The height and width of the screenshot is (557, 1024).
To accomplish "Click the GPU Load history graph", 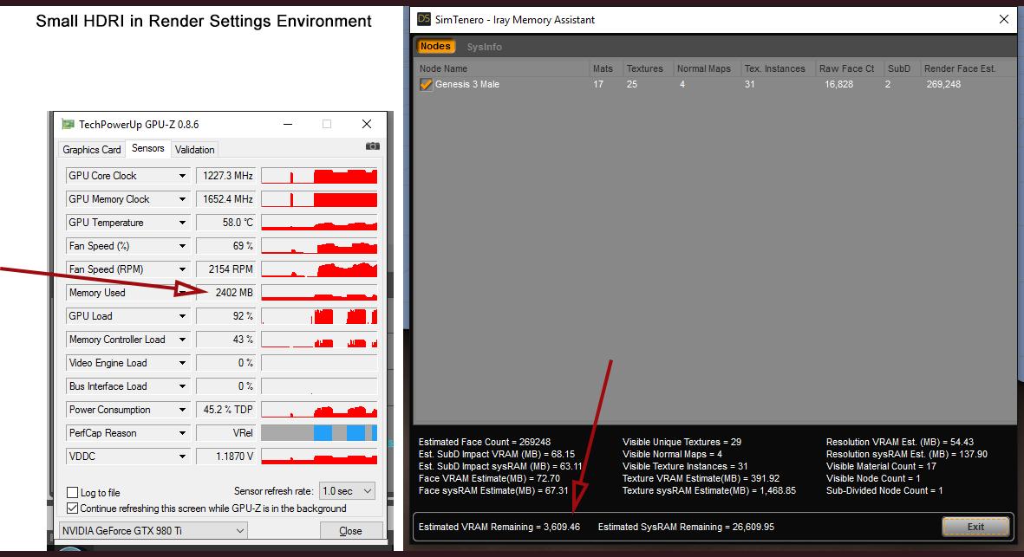I will coord(319,316).
